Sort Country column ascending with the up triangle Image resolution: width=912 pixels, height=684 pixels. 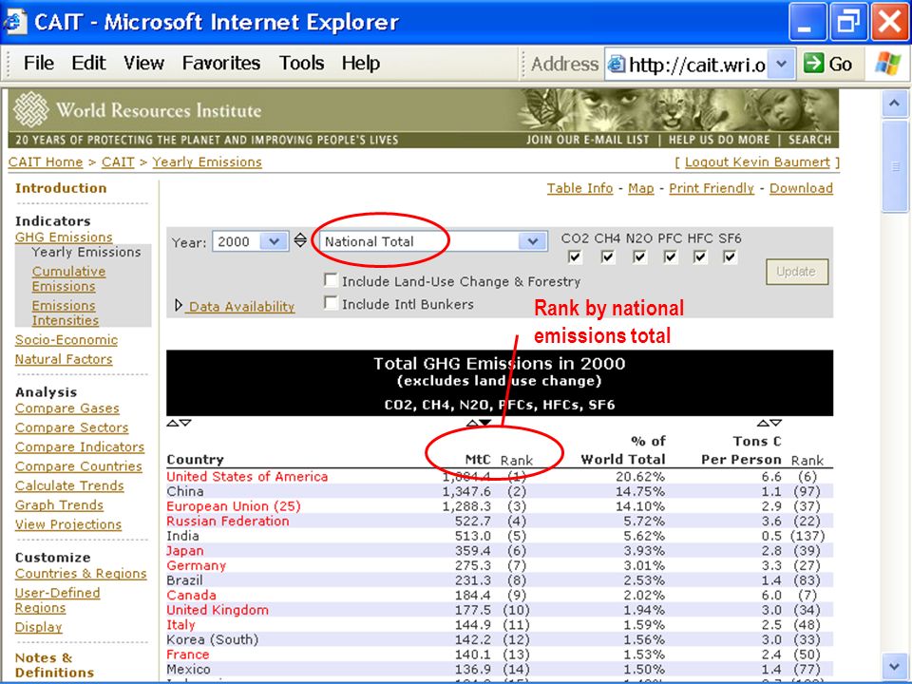(x=172, y=423)
